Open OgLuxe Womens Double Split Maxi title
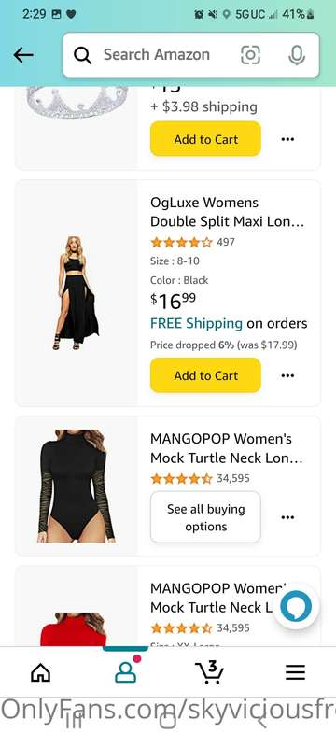 [x=228, y=212]
